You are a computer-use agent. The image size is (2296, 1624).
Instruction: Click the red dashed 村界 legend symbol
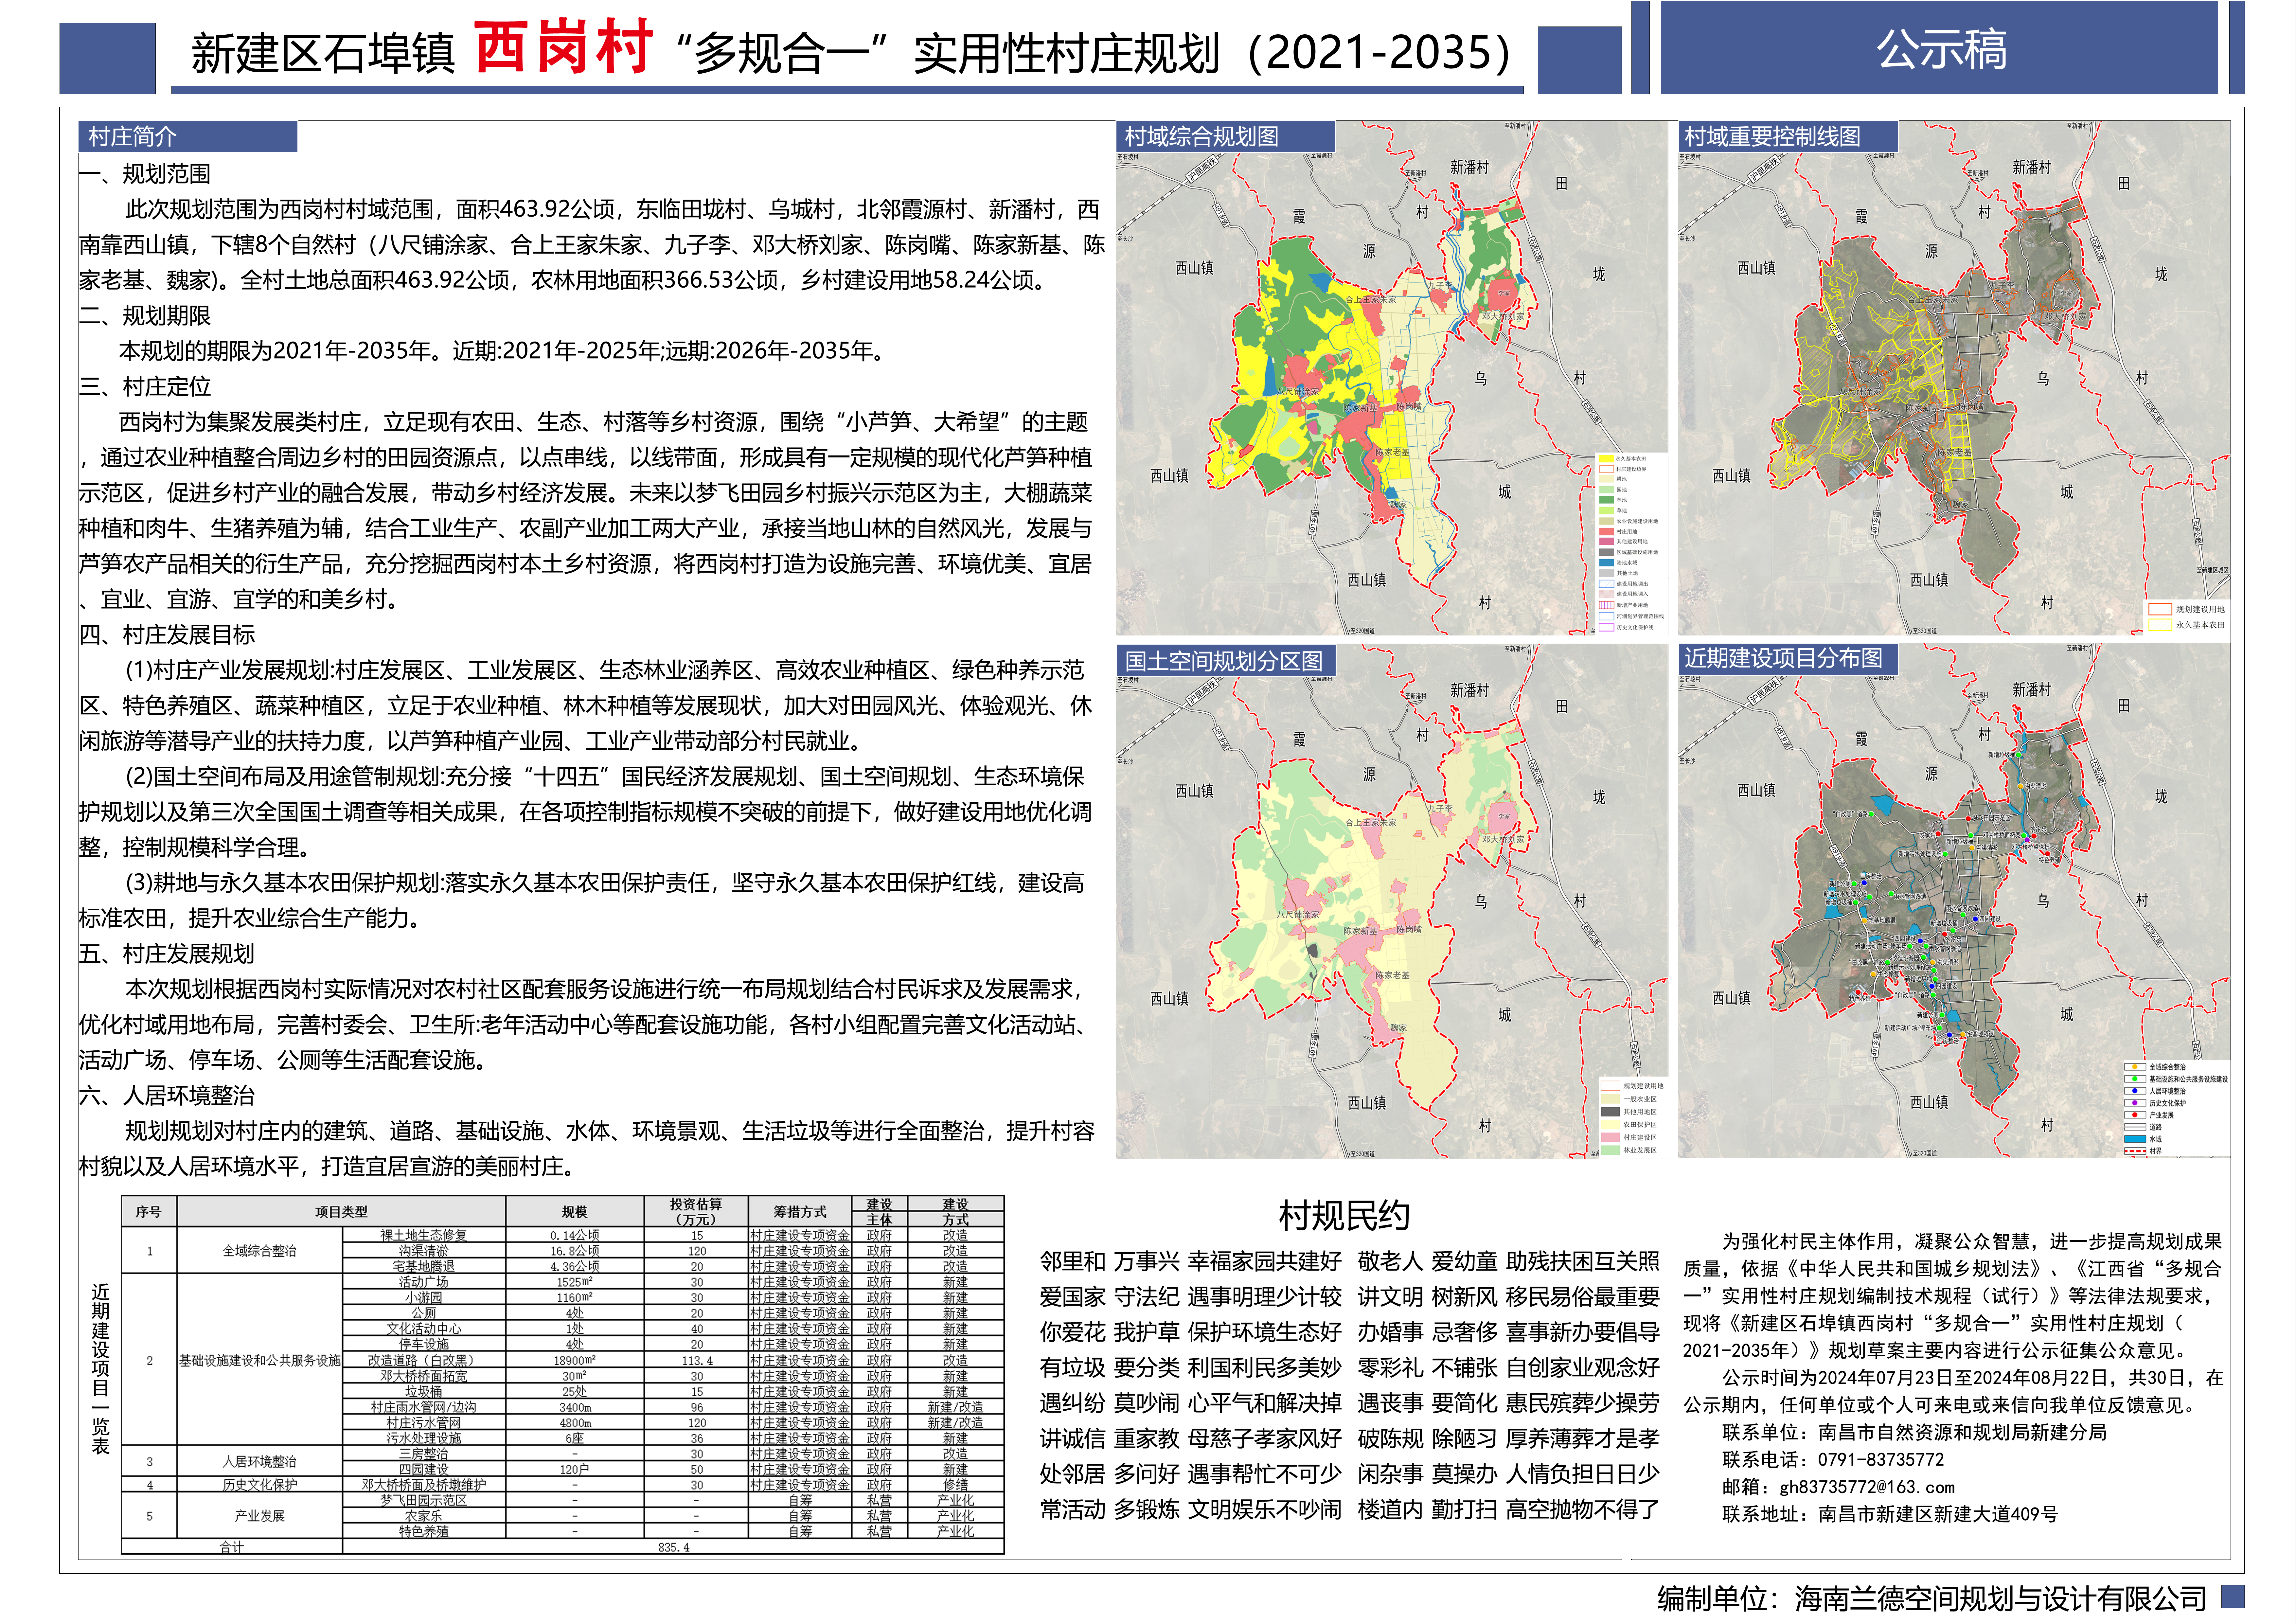[2135, 1151]
